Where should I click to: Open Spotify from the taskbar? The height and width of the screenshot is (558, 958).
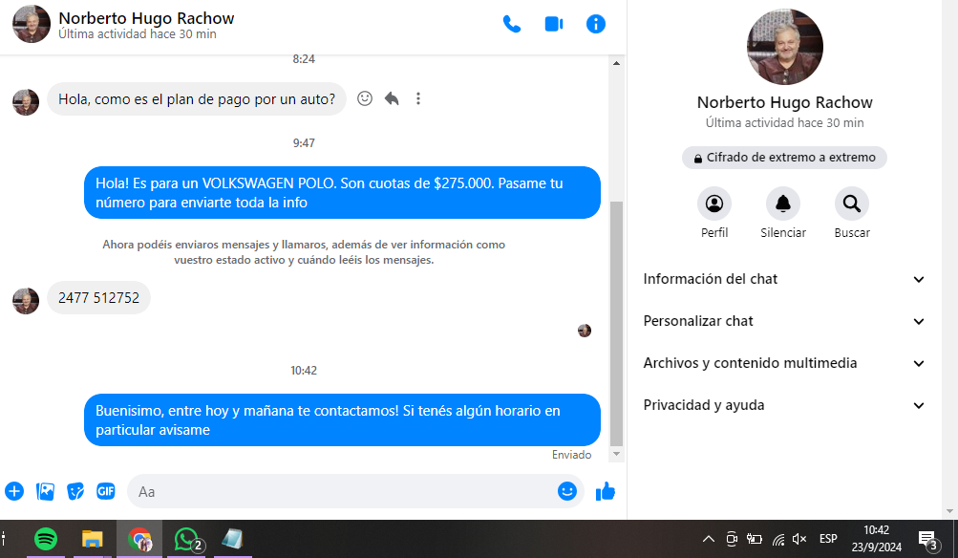pos(46,539)
